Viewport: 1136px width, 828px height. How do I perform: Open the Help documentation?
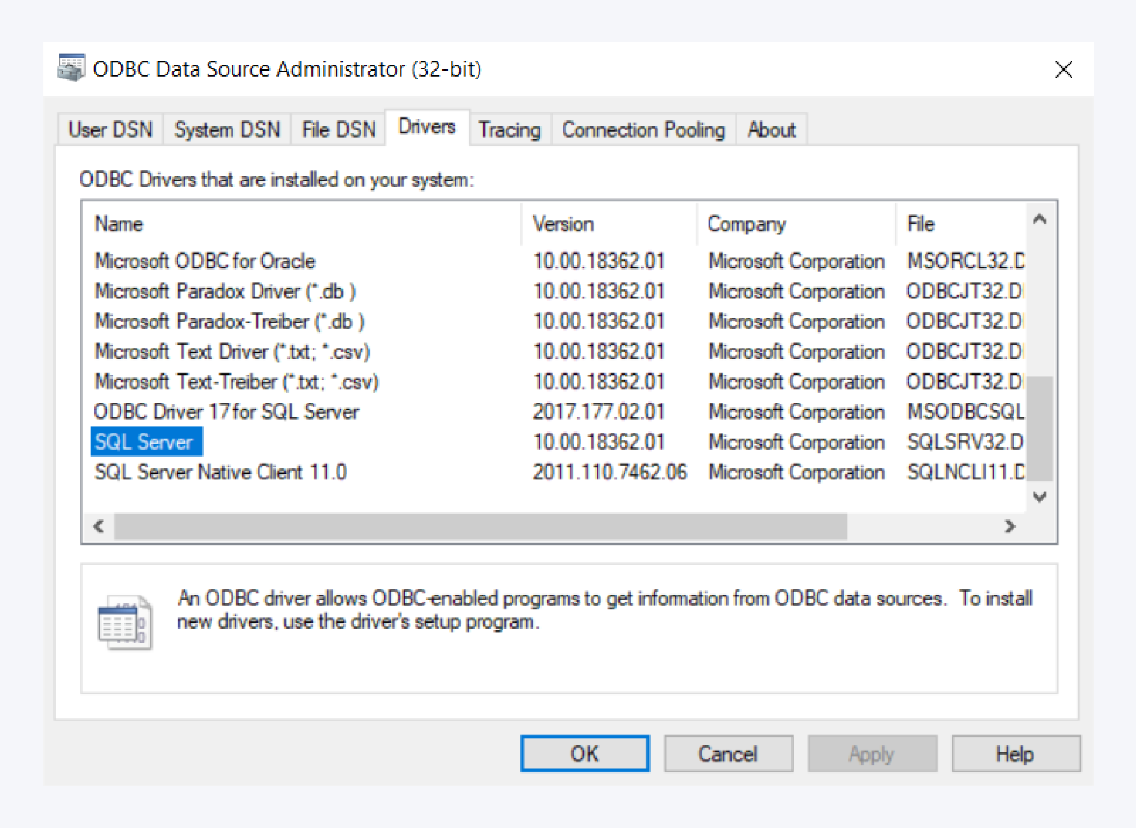point(1016,753)
